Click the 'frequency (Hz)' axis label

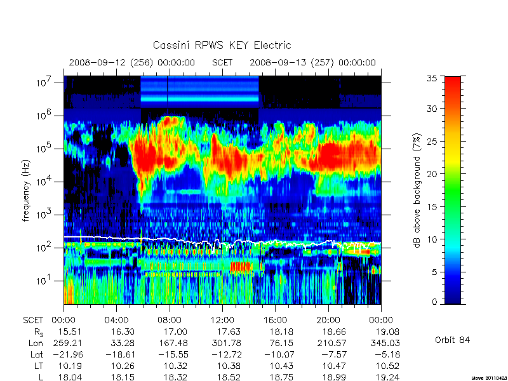tap(26, 190)
